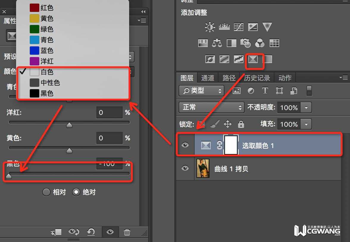This screenshot has height=242, width=350.
Task: Switch to the 通道 tab
Action: pyautogui.click(x=208, y=78)
